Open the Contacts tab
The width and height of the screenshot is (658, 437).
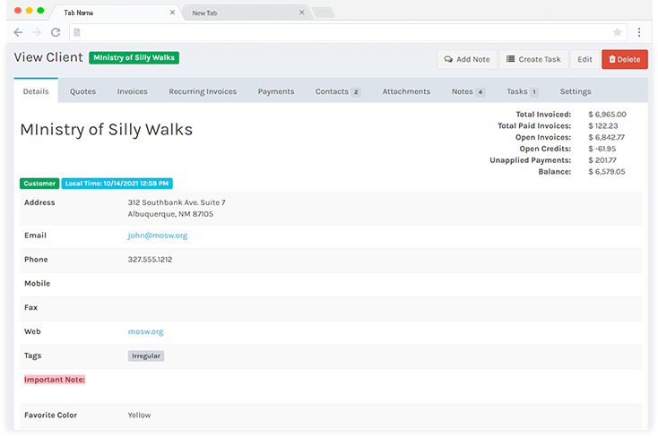(x=337, y=91)
